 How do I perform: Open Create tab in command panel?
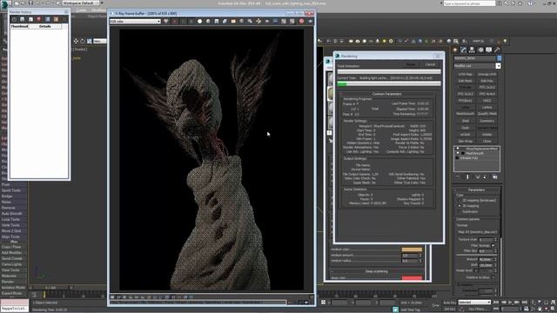[455, 50]
